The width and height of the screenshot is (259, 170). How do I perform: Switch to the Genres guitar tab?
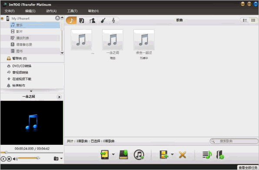(x=103, y=21)
